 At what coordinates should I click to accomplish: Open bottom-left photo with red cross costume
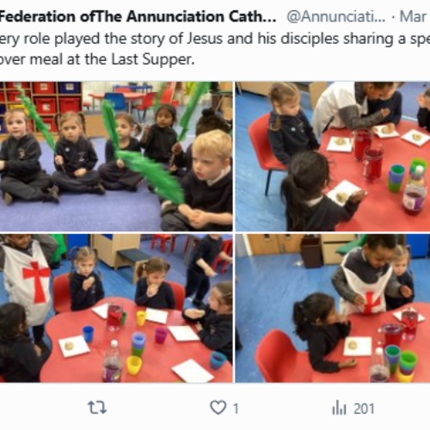coord(116,308)
